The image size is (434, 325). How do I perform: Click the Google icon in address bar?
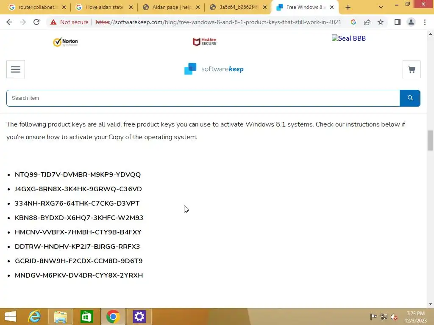click(353, 22)
